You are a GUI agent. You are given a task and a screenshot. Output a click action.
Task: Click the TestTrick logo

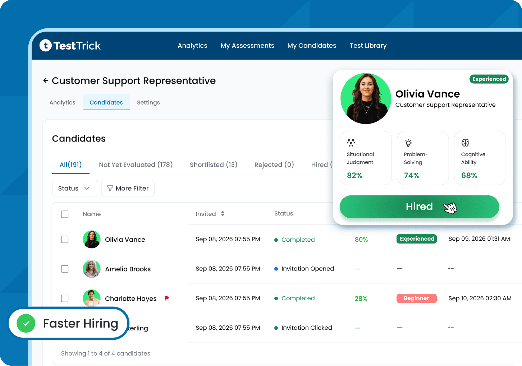pyautogui.click(x=70, y=46)
